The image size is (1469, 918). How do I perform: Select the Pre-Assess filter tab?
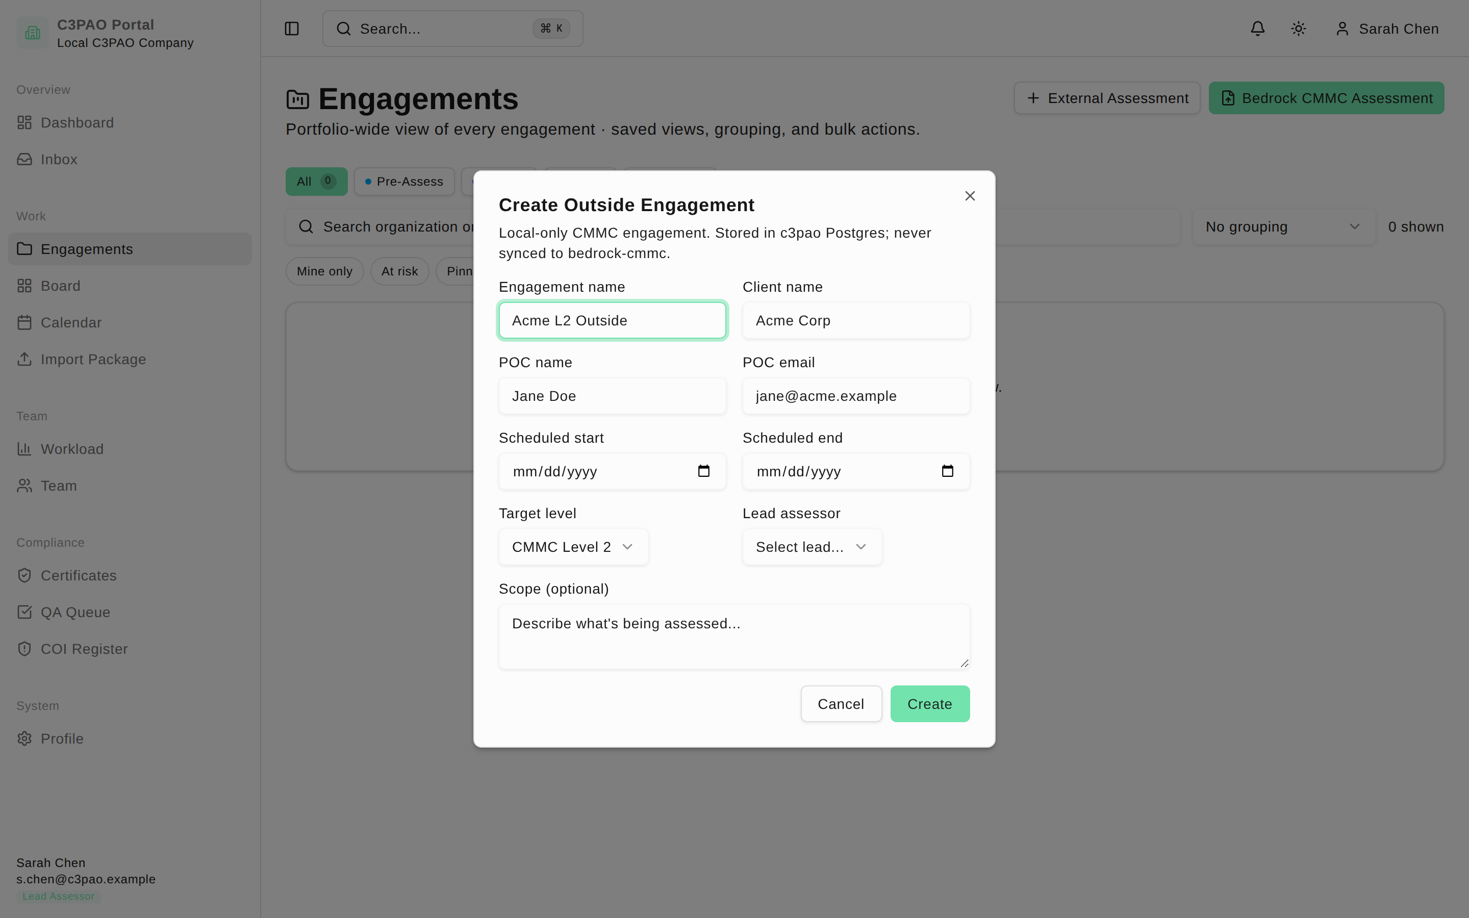(404, 182)
